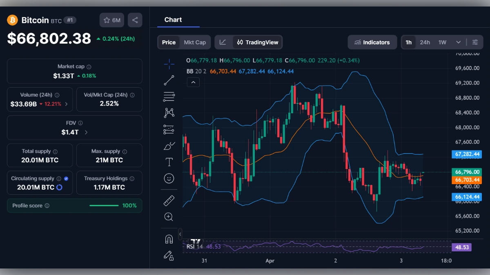Screen dimensions: 490x275
Task: Select the text annotation tool
Action: pyautogui.click(x=169, y=162)
